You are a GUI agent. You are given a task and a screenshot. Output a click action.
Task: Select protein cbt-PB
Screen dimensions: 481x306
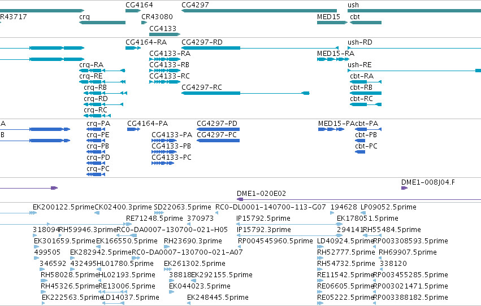tap(366, 135)
